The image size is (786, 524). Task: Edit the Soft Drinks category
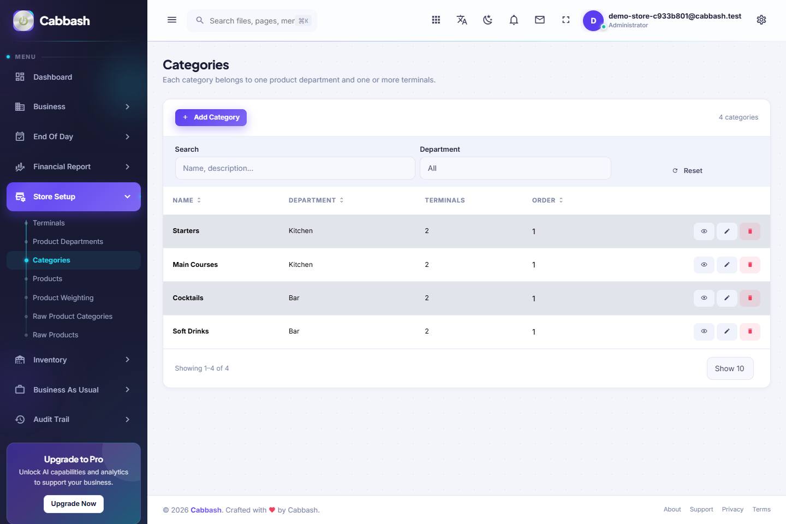click(727, 331)
